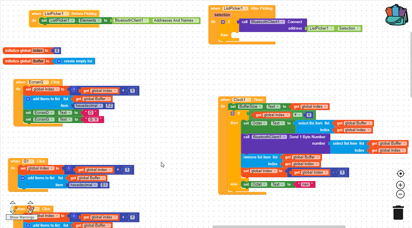Open not-equal operator dropdown in Clock1 if
Viewport: 412px width, 228px height.
pyautogui.click(x=297, y=115)
